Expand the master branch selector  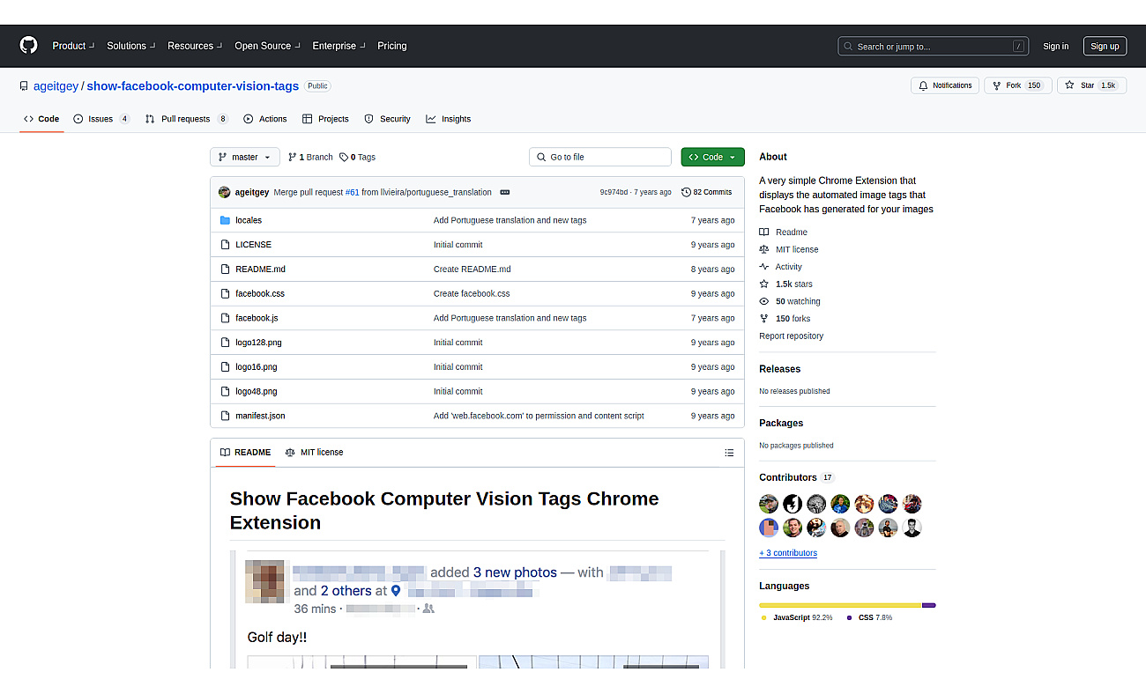245,157
